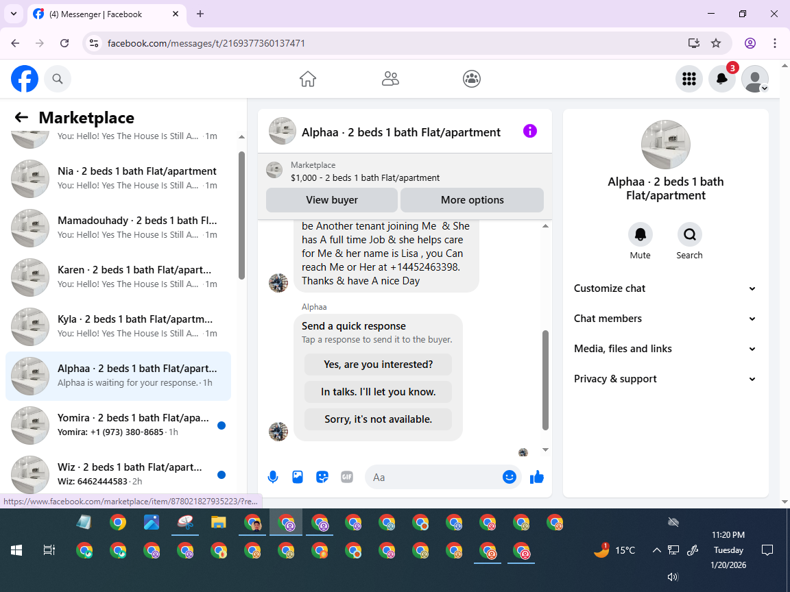
Task: Open Nia conversation in chat list
Action: point(119,178)
